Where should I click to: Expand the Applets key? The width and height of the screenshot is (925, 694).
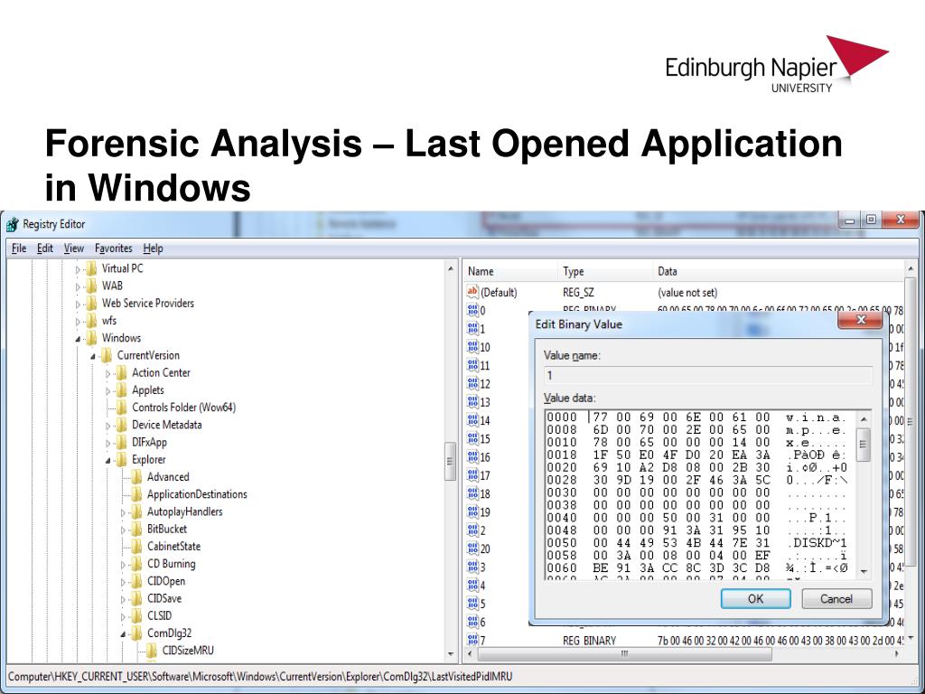[x=108, y=391]
